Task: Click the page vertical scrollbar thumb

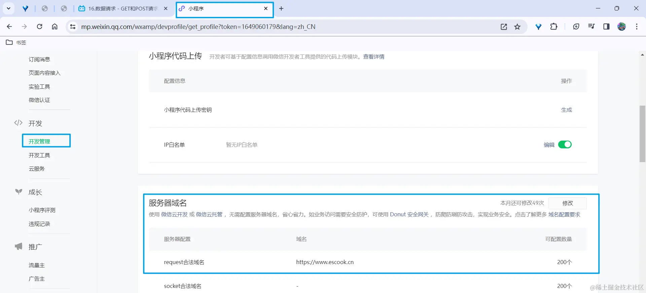Action: pos(642,134)
